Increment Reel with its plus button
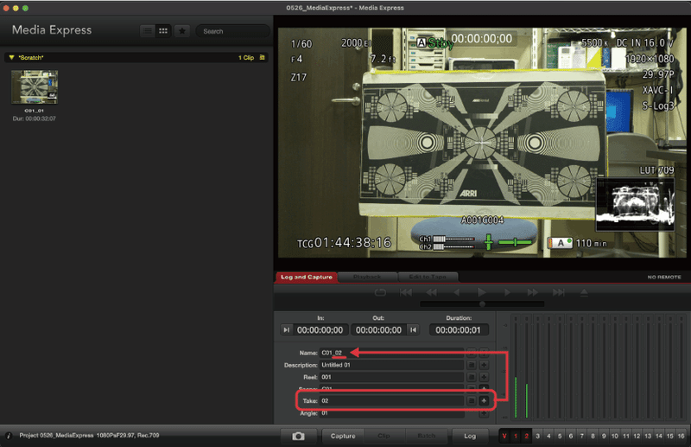 click(x=484, y=377)
